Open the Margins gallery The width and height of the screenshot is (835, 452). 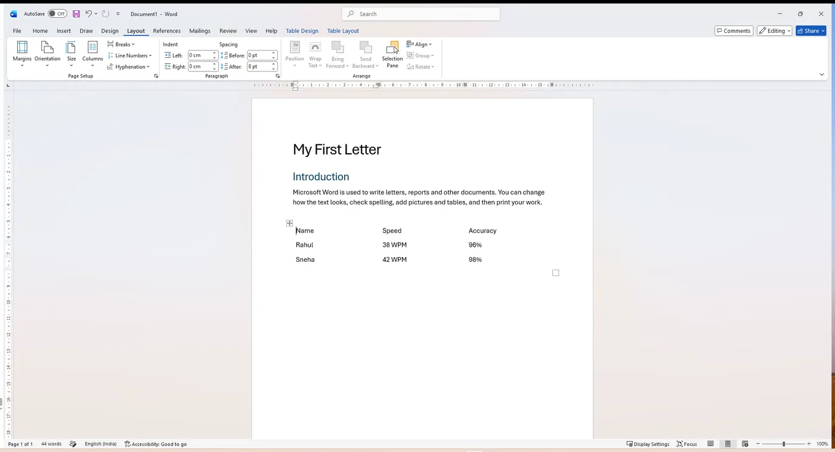(x=22, y=54)
